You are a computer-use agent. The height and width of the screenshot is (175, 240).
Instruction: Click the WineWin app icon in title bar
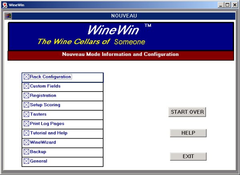4,5
